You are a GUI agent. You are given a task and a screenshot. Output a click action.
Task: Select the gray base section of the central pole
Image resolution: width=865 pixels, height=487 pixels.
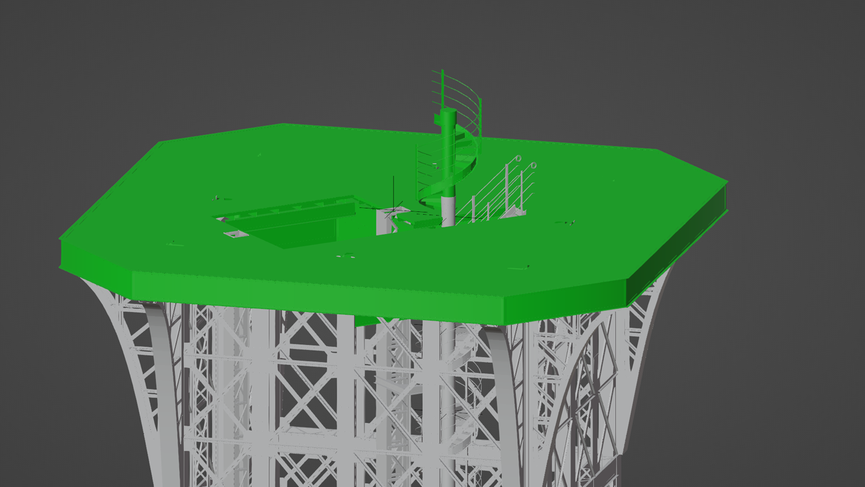click(x=448, y=211)
